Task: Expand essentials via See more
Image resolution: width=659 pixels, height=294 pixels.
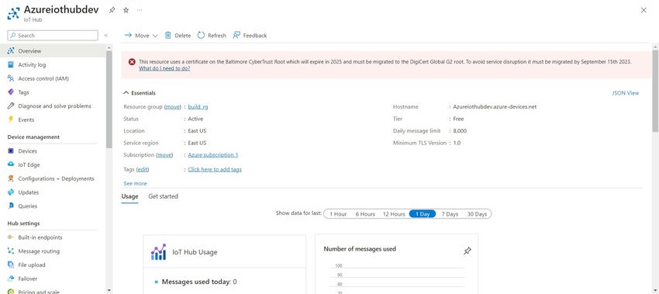Action: (x=135, y=183)
